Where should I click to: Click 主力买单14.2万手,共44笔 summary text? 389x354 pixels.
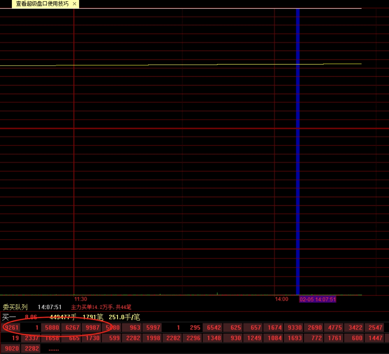(101, 307)
